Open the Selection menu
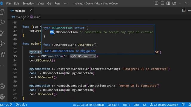191x107 pixels. point(28,4)
